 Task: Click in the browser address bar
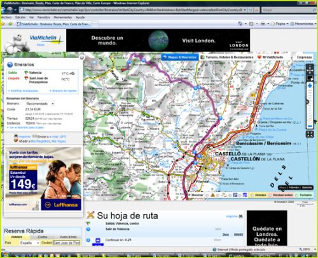click(x=131, y=10)
